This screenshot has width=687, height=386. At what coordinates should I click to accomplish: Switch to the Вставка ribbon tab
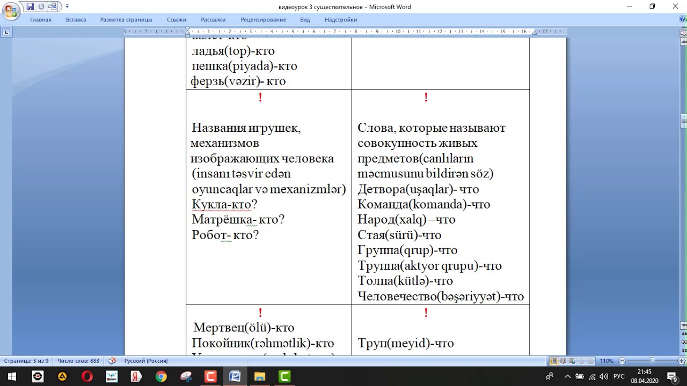[76, 20]
